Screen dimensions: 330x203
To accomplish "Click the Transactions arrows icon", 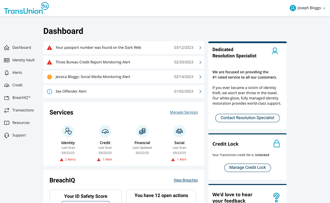I will coord(7,110).
